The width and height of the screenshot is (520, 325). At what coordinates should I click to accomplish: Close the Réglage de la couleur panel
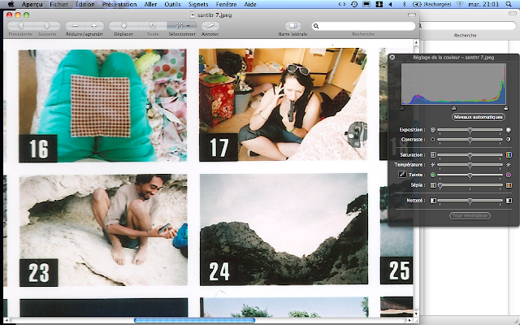point(392,57)
